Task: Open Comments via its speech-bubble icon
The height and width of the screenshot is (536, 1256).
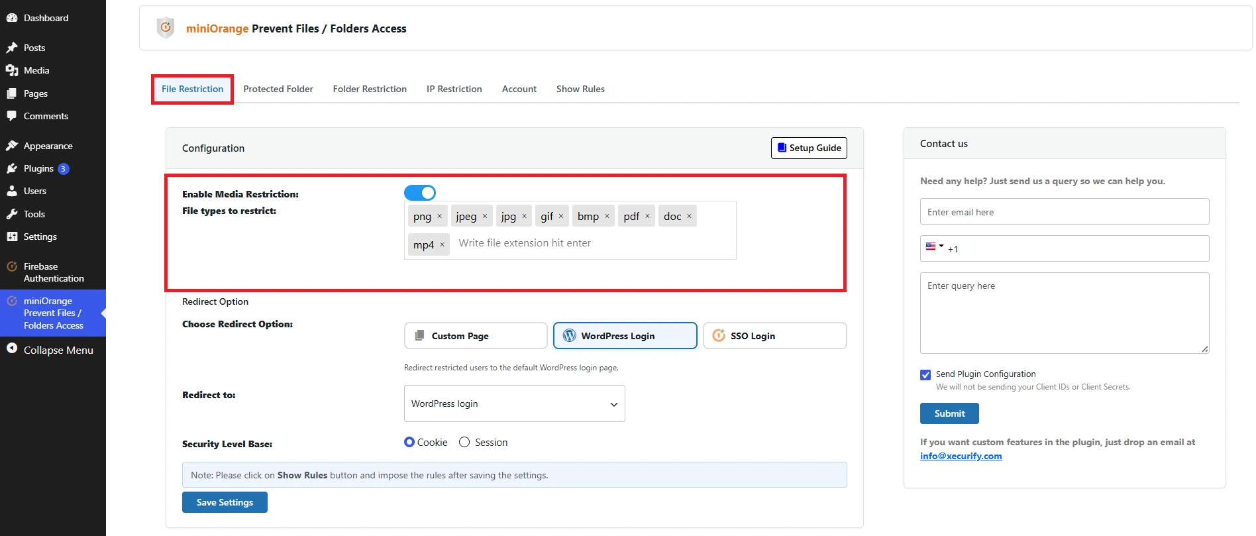Action: click(x=12, y=116)
